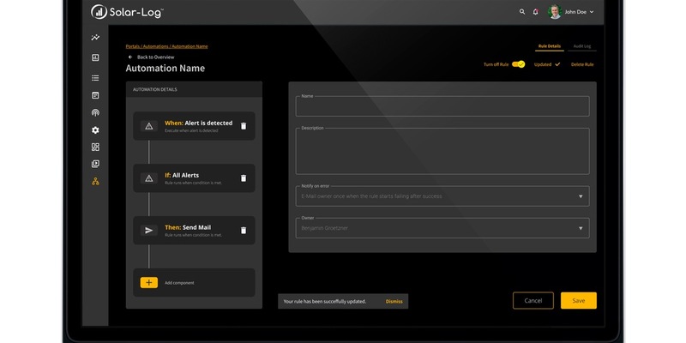The width and height of the screenshot is (686, 343).
Task: Toggle the Turn off Rule switch
Action: 519,64
